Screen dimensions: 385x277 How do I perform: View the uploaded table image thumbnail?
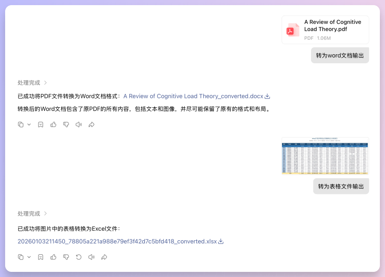325,156
